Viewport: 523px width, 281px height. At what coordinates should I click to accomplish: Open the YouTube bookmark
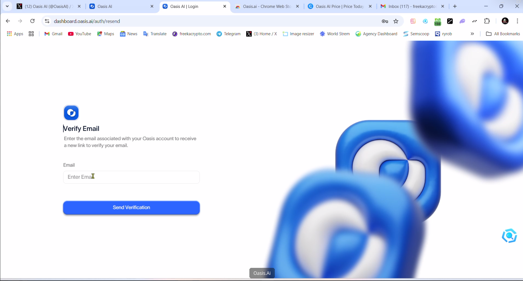(79, 34)
